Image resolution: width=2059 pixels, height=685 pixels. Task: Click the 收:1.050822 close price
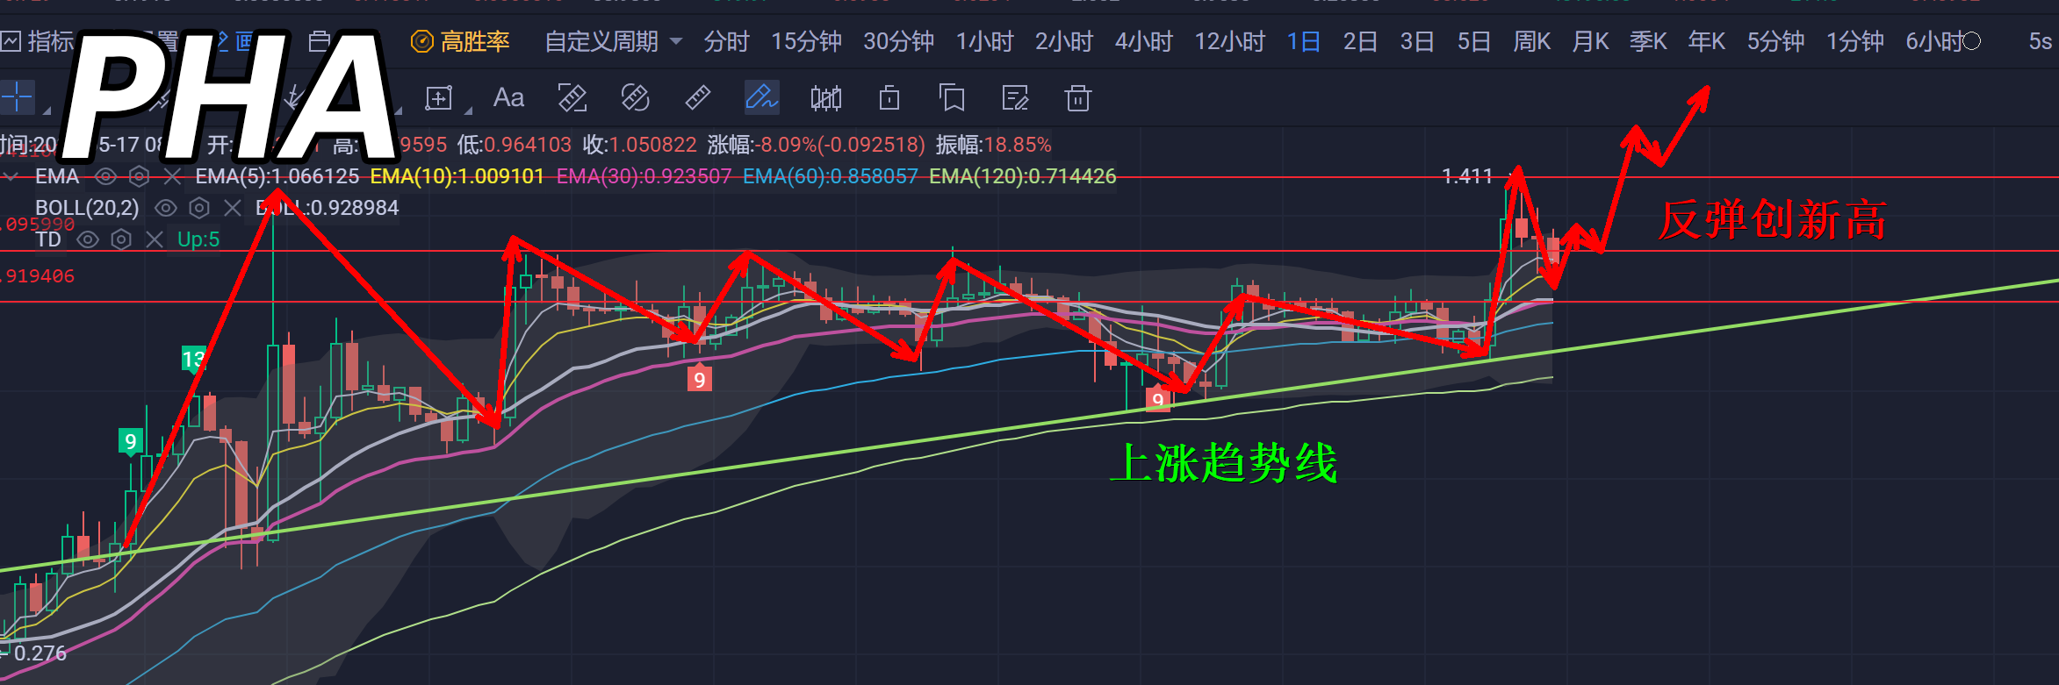639,145
